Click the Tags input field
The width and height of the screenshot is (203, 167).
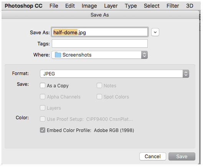coord(100,43)
